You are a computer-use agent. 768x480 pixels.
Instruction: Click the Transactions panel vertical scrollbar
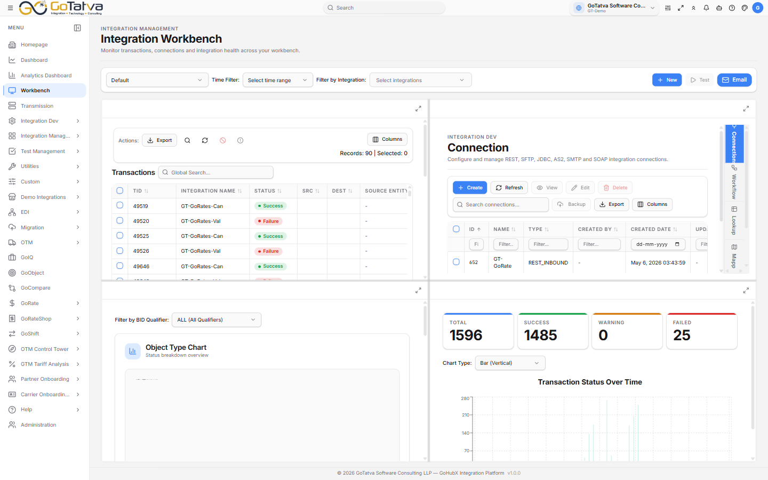tap(425, 150)
